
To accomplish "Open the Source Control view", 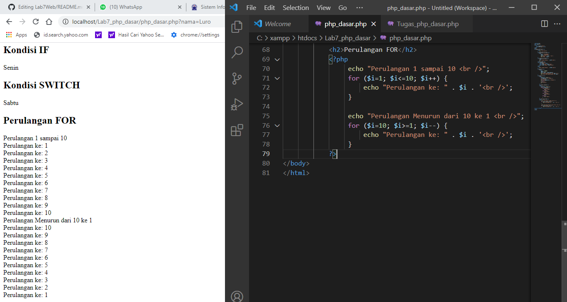I will click(237, 78).
